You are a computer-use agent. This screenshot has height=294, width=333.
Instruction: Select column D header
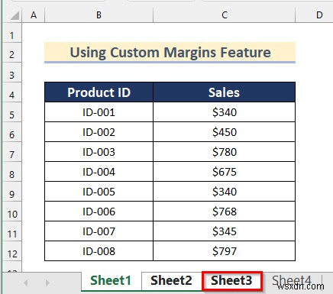coord(315,15)
